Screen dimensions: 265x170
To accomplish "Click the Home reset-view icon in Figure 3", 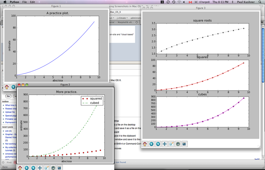I will coord(145,144).
